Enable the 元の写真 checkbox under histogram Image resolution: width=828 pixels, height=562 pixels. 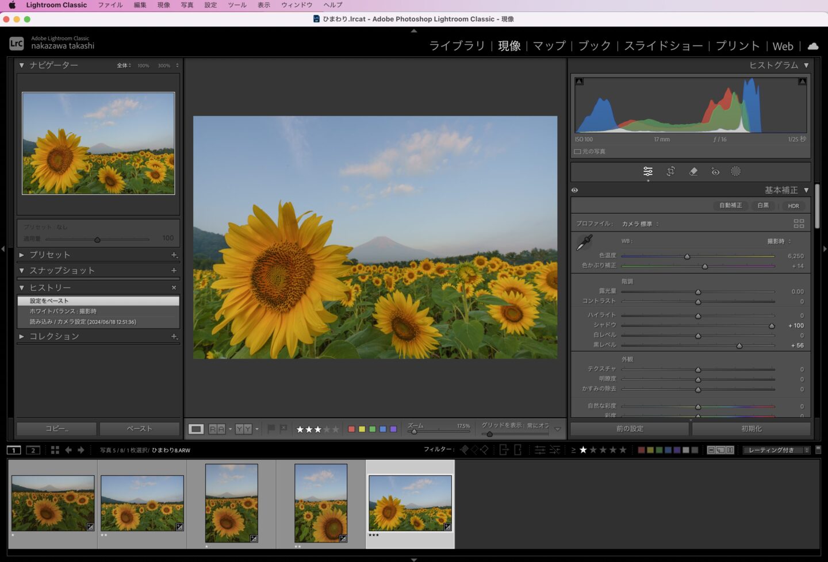[577, 152]
